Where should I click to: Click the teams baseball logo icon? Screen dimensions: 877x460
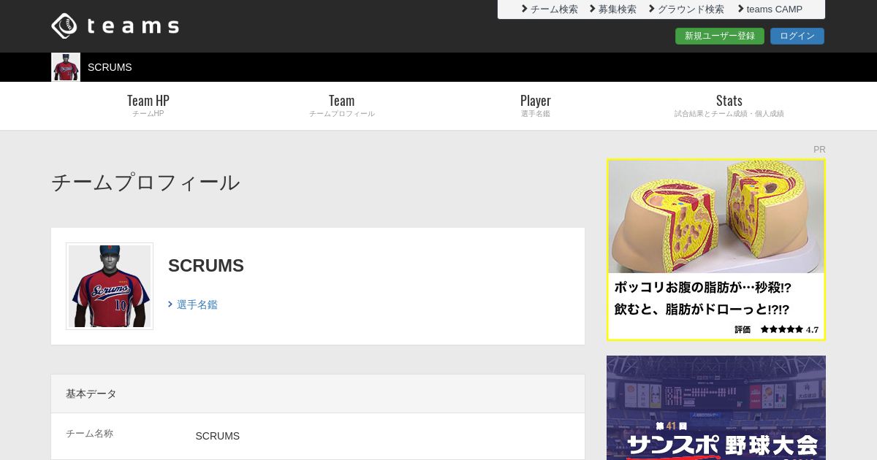[x=64, y=26]
